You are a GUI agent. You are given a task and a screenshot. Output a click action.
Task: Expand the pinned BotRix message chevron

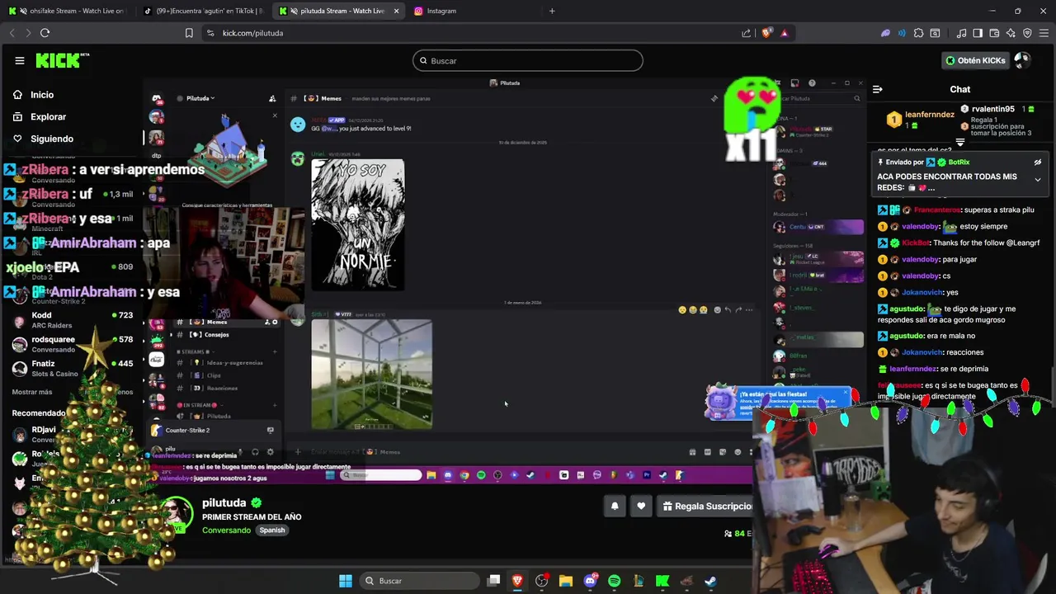1038,179
